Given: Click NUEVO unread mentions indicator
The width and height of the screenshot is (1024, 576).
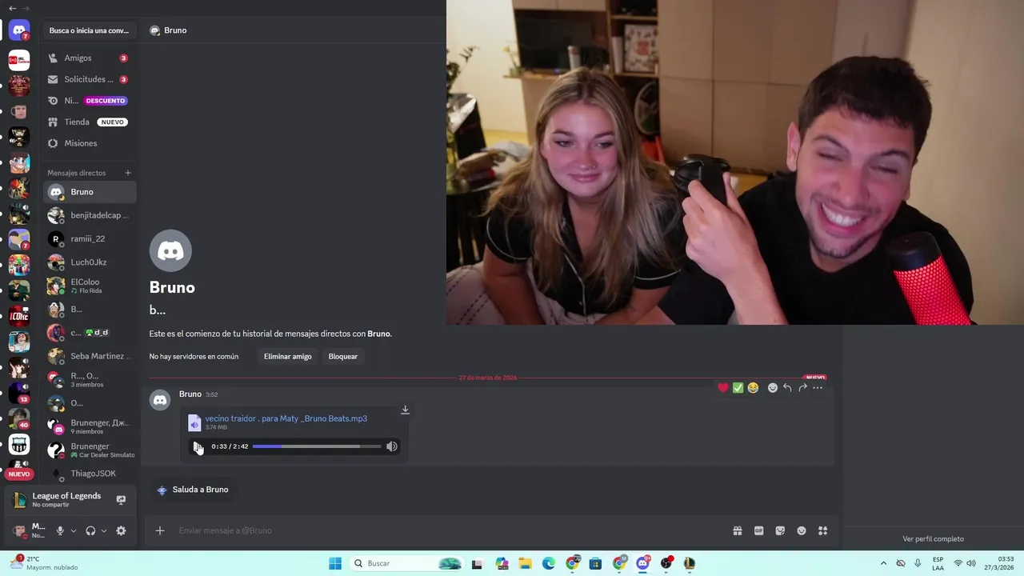Looking at the screenshot, I should 19,474.
